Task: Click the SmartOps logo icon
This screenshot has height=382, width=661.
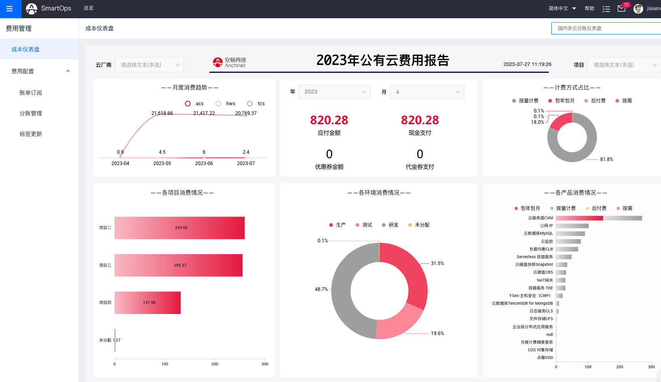Action: point(32,8)
